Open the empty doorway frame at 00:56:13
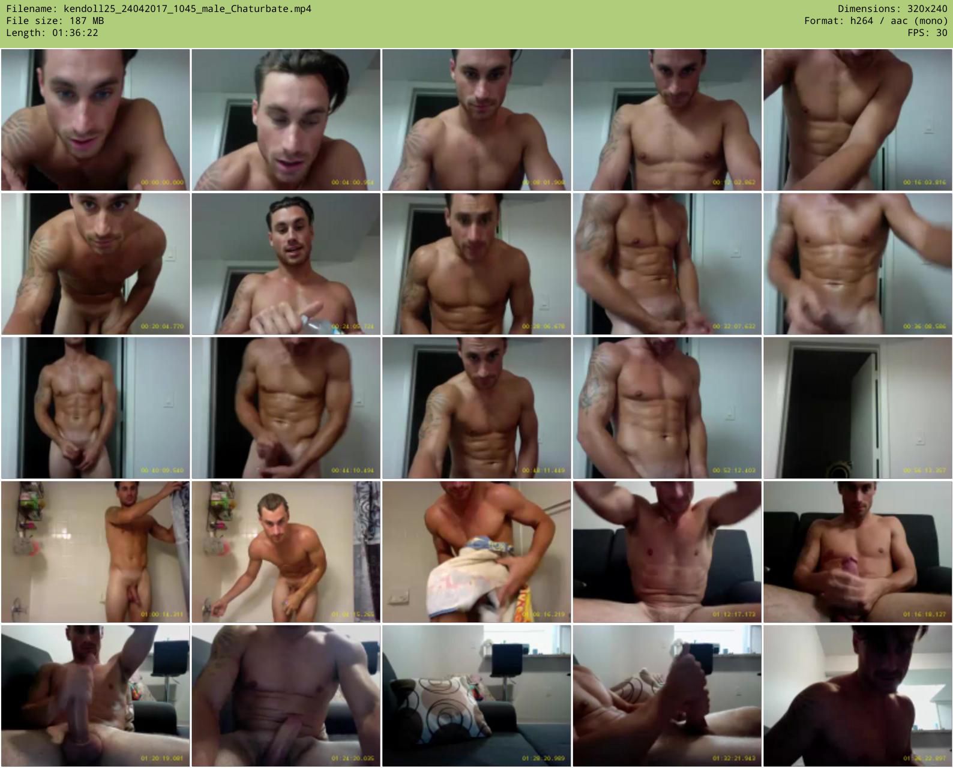953x768 pixels. [x=858, y=408]
